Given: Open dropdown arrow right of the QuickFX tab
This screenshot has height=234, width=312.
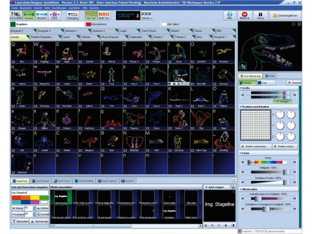Looking at the screenshot, I should click(234, 180).
